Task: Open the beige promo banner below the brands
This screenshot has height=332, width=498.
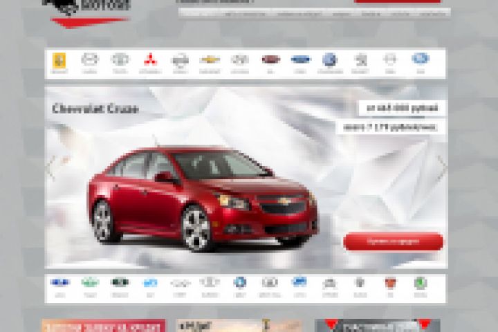Action: [x=239, y=326]
